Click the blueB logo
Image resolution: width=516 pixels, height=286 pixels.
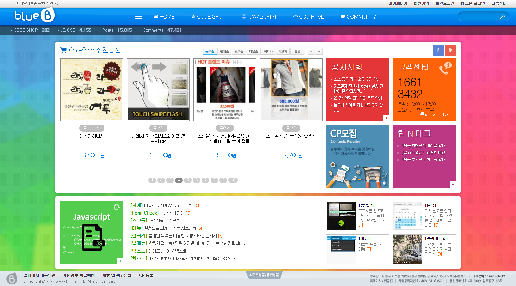(35, 15)
